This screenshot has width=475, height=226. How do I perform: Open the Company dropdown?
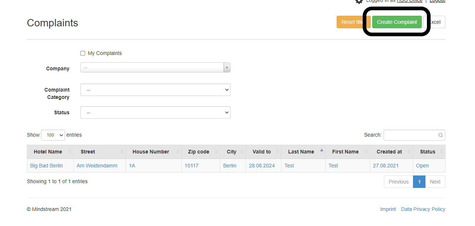[x=155, y=68]
